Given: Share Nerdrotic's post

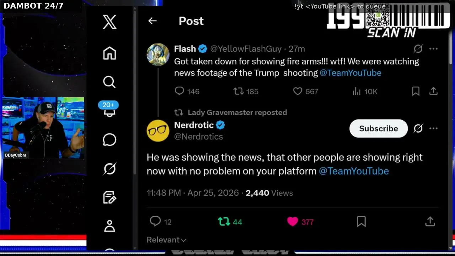Looking at the screenshot, I should click(x=430, y=222).
